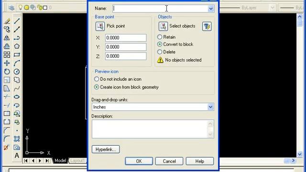Select the Scale tool
The height and width of the screenshot is (172, 306).
coord(7,80)
